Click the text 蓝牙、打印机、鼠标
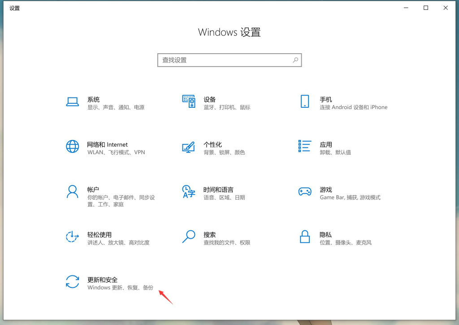The height and width of the screenshot is (325, 459). tap(227, 107)
